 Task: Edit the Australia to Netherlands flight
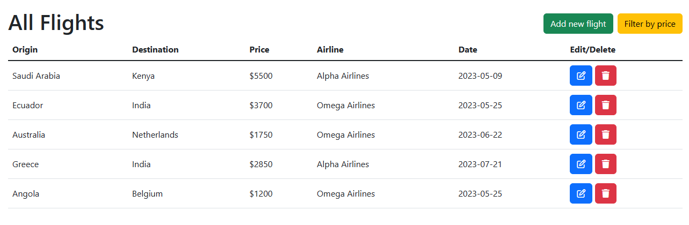tap(581, 134)
